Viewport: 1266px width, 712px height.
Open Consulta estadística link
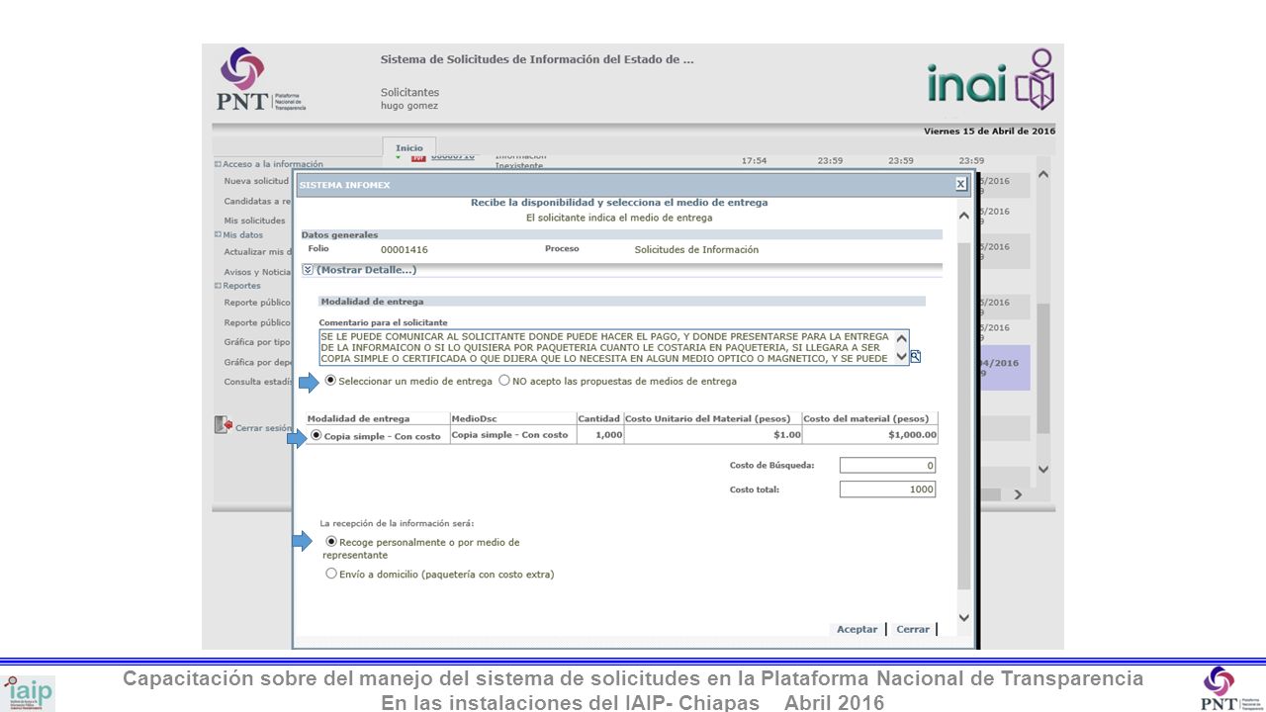(257, 382)
